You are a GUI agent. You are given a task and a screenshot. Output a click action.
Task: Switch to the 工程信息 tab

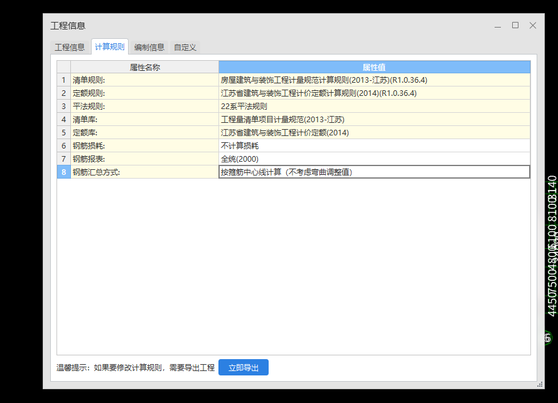click(x=70, y=47)
